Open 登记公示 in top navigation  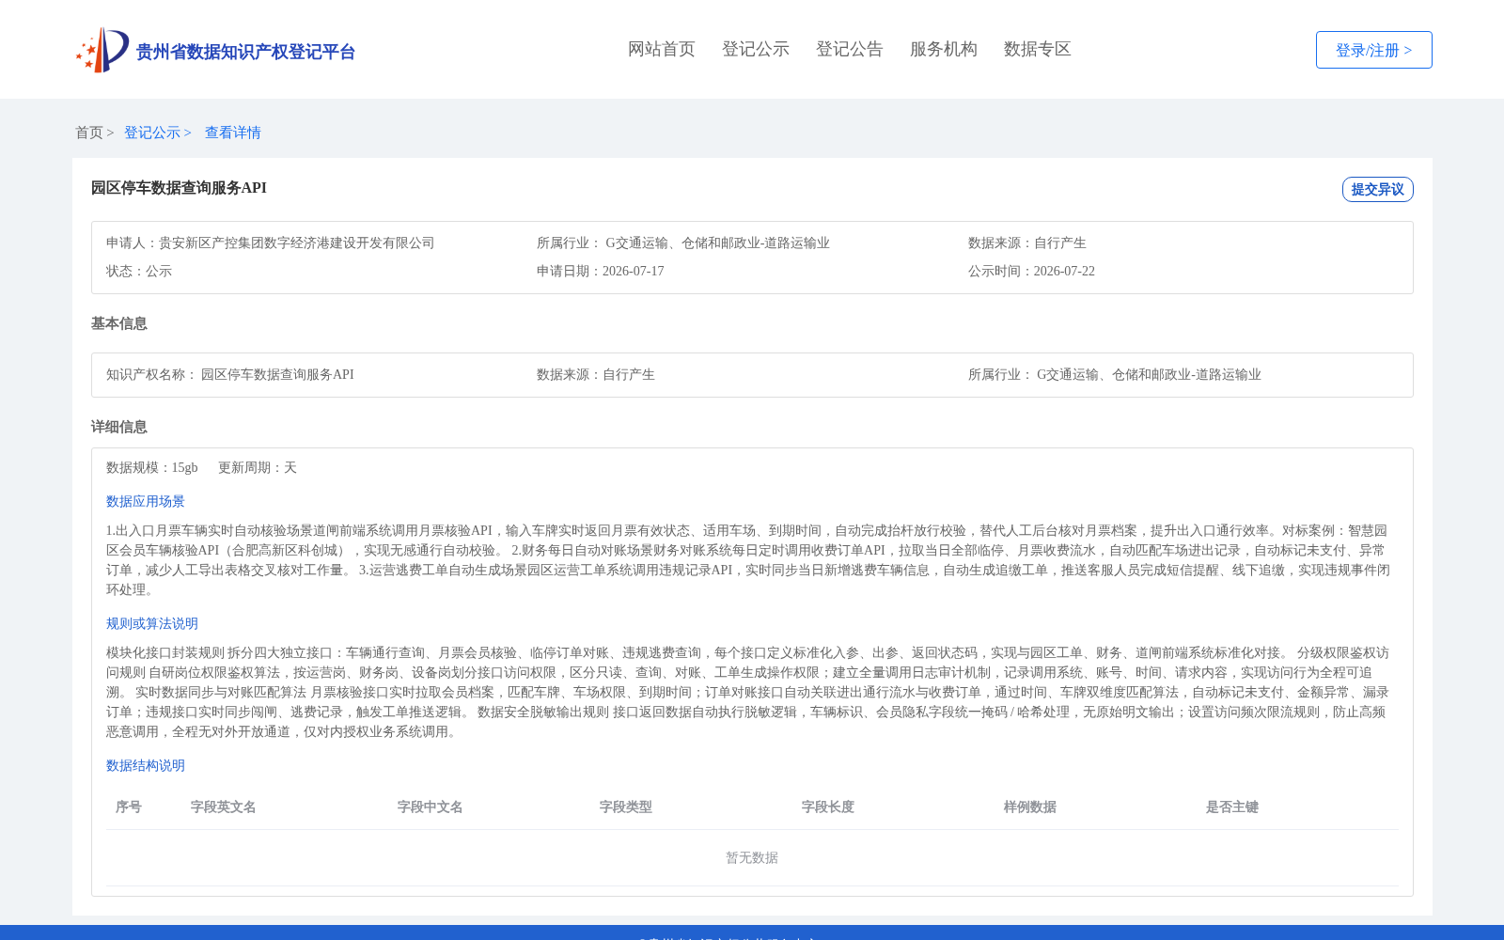point(756,49)
